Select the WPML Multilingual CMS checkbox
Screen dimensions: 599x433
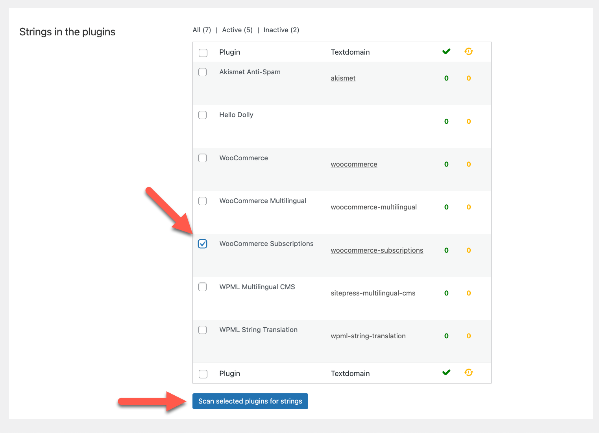[203, 287]
